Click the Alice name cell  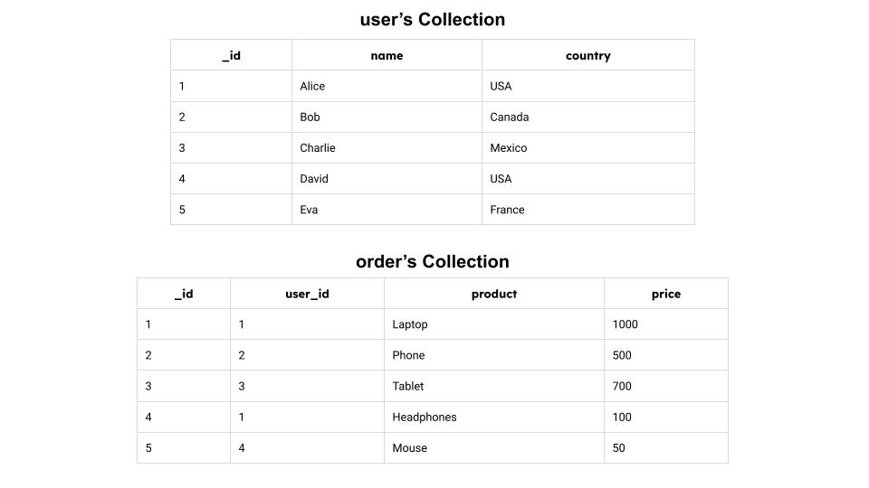point(387,86)
